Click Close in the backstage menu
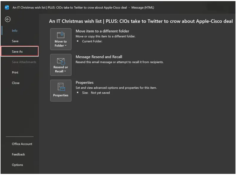 tap(16, 83)
